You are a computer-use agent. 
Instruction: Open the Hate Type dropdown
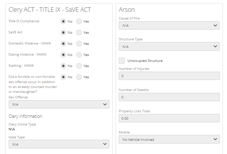click(59, 144)
